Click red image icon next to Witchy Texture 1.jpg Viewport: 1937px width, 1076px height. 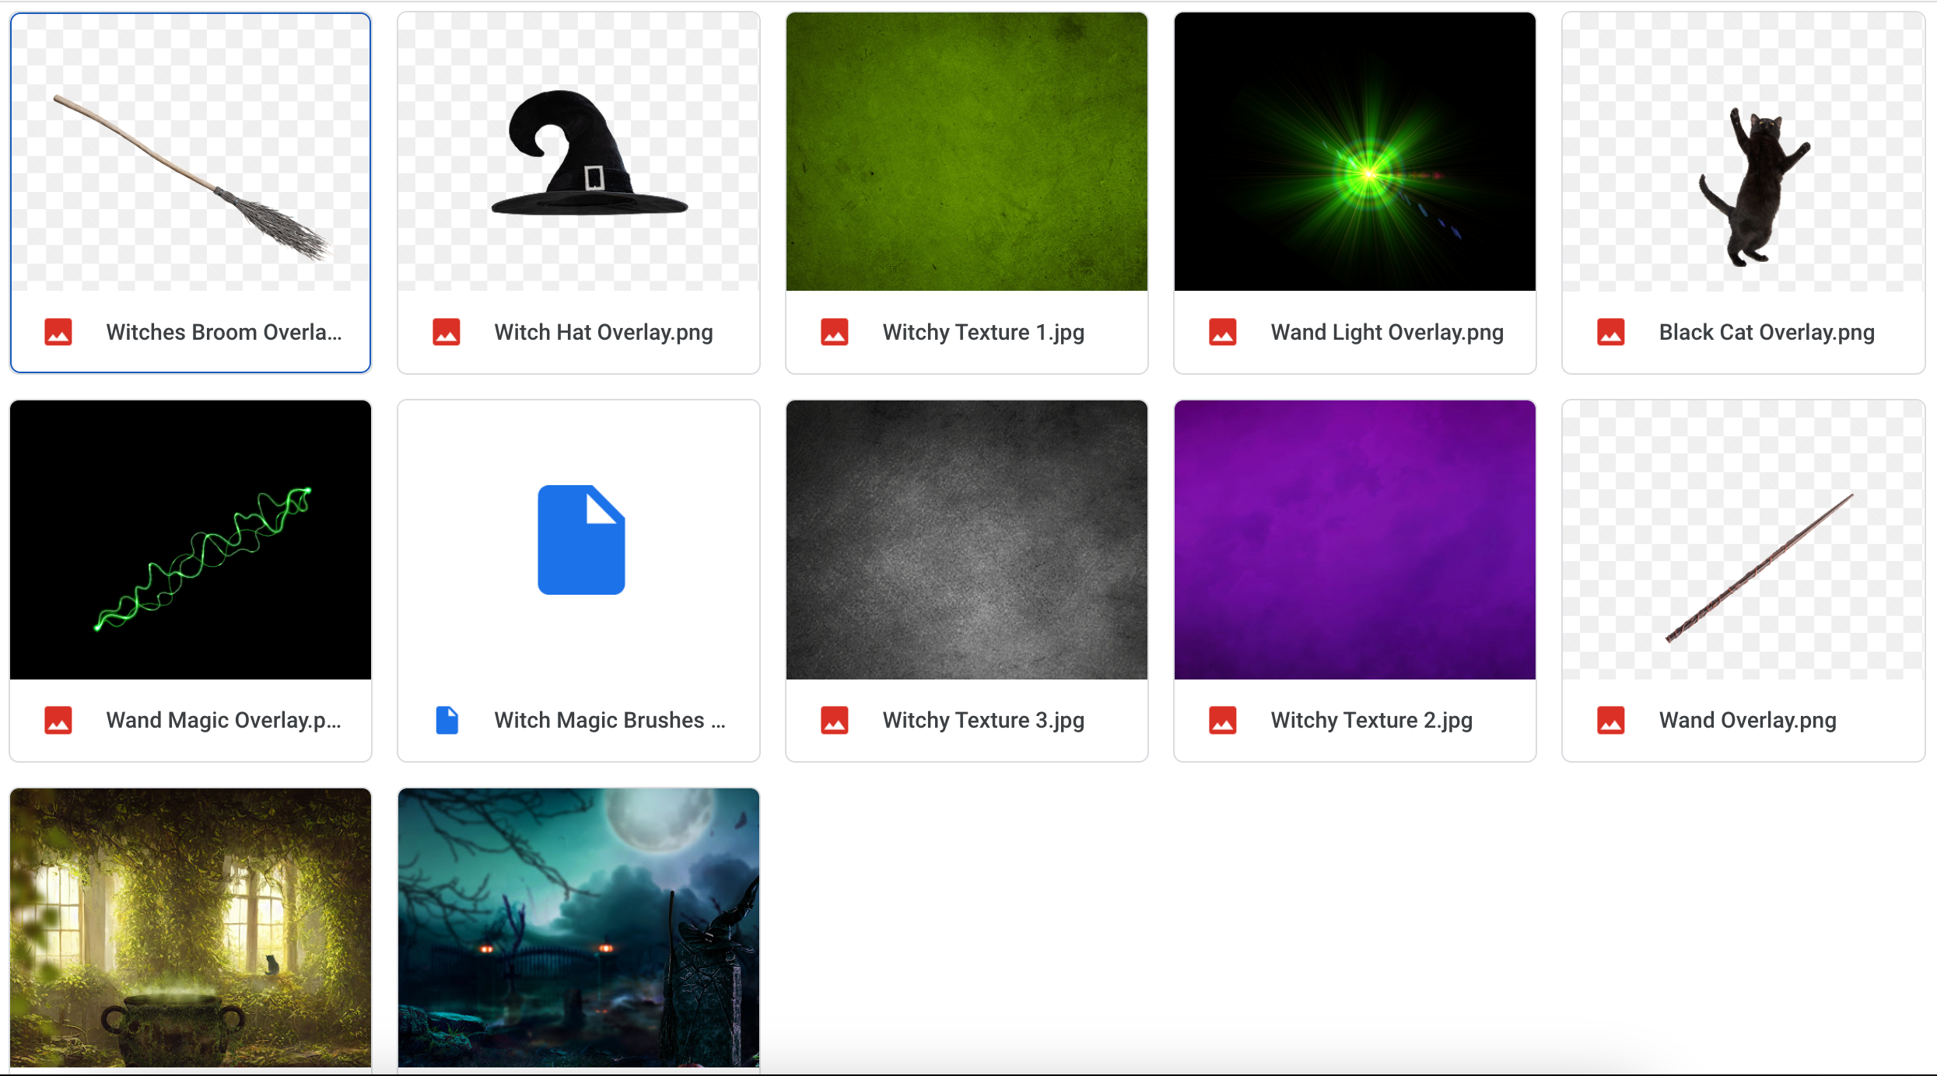coord(835,332)
